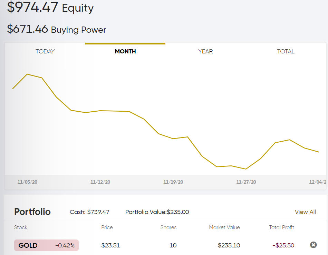328x255 pixels.
Task: Click the GOLD price $23.51
Action: (110, 245)
